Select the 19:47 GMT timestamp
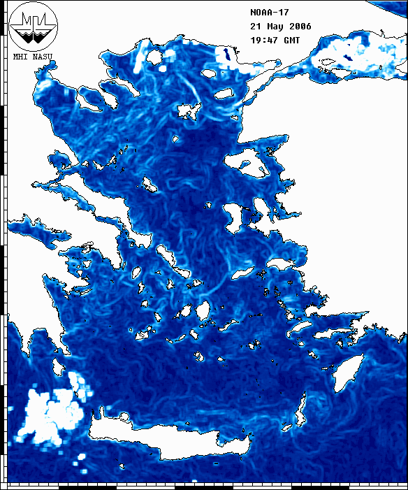408x490 pixels. tap(275, 41)
